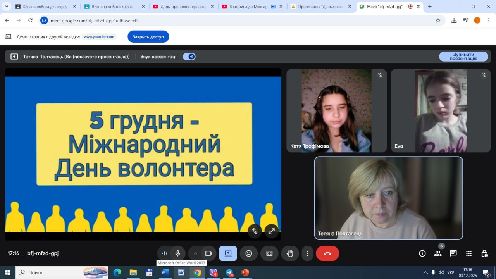Toggle the Звук презентації switch
The height and width of the screenshot is (279, 496).
tap(189, 57)
